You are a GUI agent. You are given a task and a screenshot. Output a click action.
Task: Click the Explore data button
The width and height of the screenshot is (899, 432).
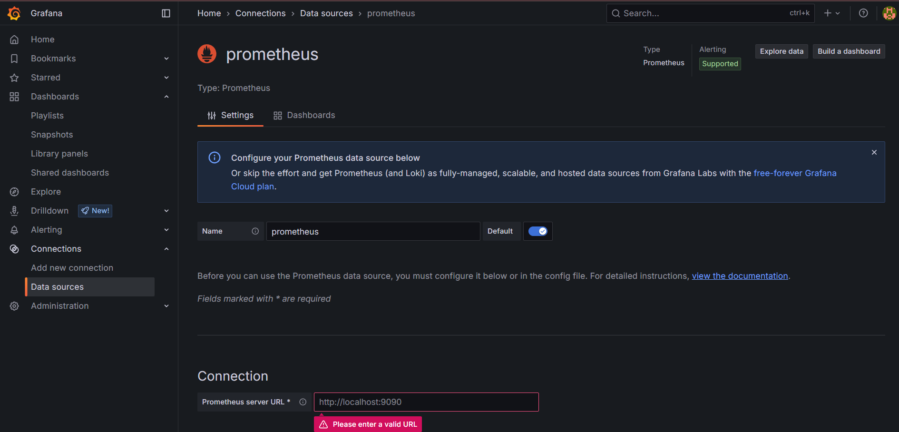(x=782, y=51)
